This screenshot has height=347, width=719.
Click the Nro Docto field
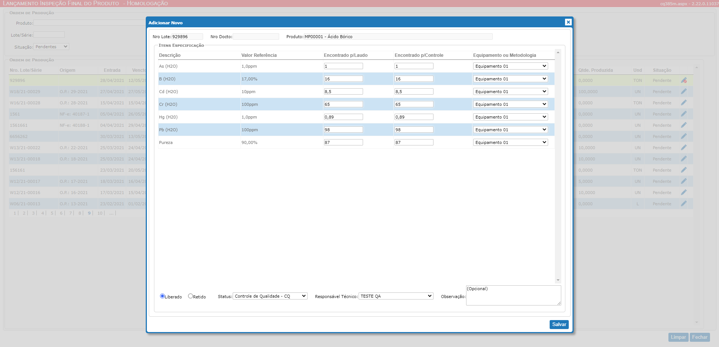(256, 37)
